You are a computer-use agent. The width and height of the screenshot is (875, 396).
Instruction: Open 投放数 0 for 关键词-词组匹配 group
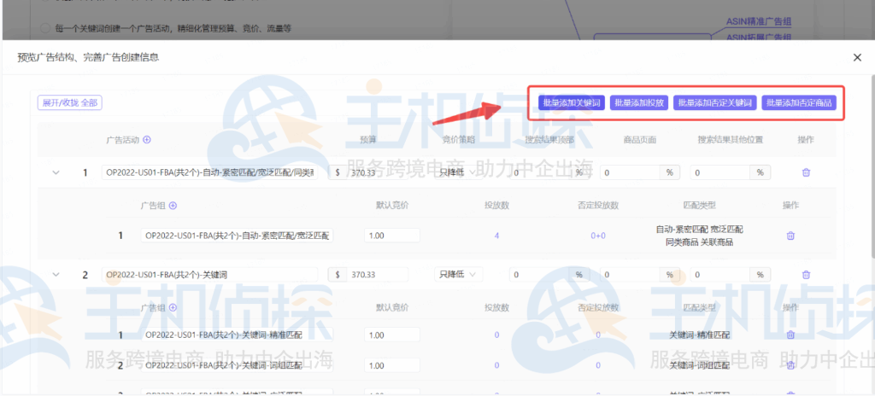point(496,365)
